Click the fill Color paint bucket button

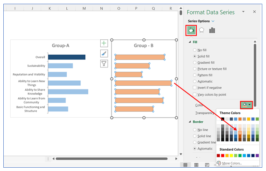245,105
